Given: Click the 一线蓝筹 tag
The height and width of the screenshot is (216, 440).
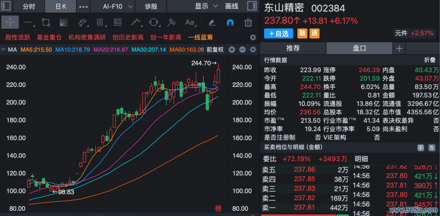Looking at the screenshot, I should (200, 37).
